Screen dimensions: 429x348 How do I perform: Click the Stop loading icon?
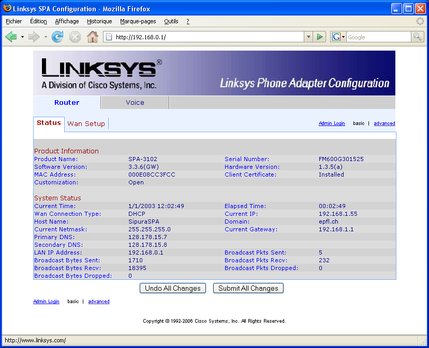click(75, 37)
